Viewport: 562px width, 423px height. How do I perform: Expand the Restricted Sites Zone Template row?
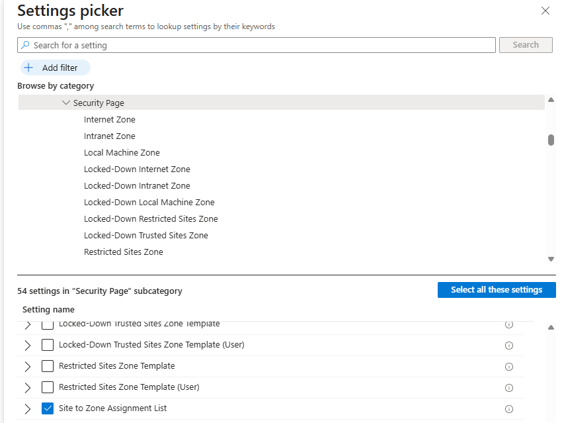coord(27,366)
